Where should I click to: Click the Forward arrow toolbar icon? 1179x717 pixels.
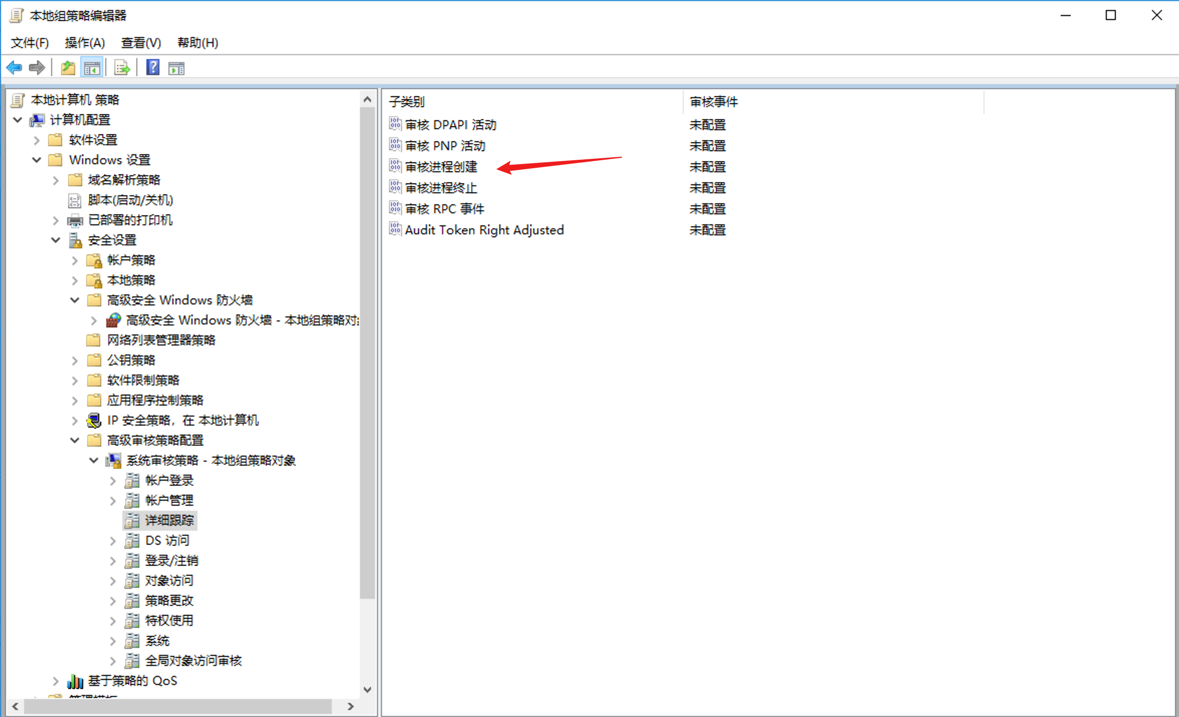point(37,68)
